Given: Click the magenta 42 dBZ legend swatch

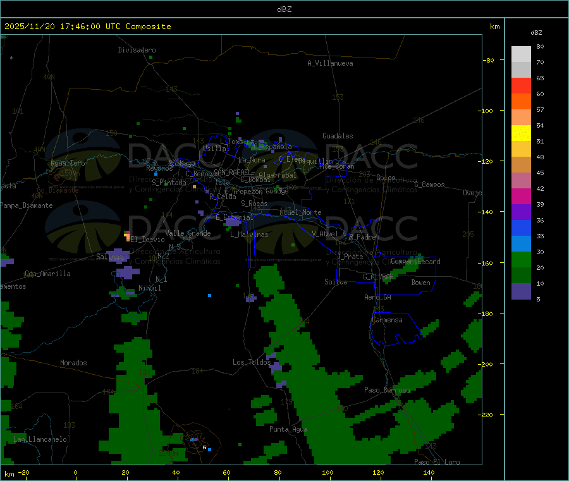Looking at the screenshot, I should pyautogui.click(x=521, y=196).
